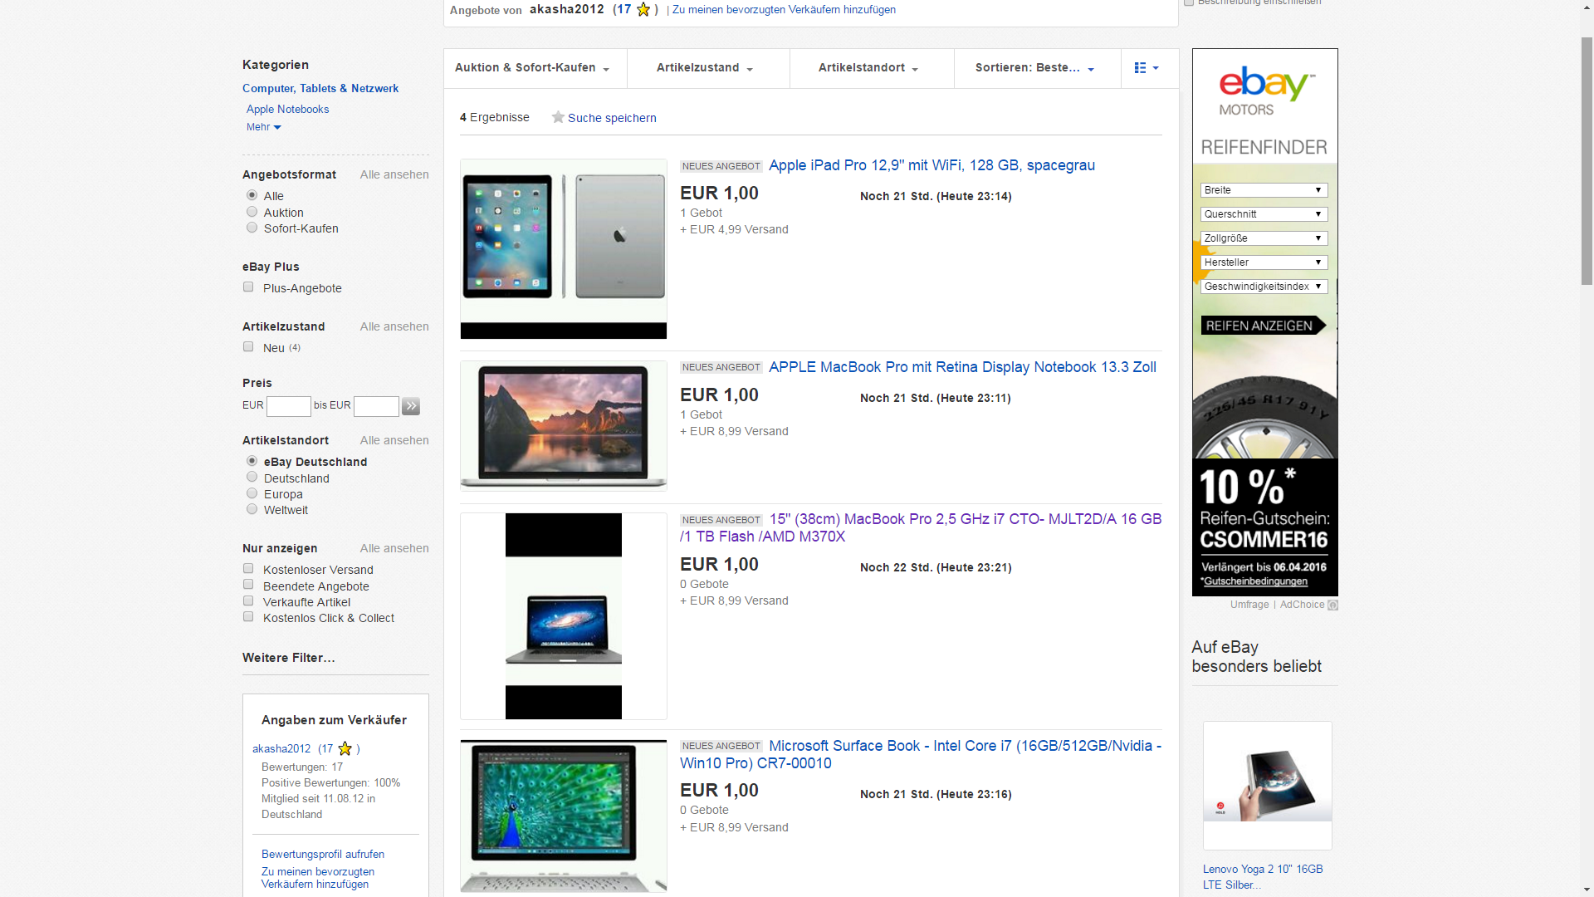
Task: Expand Weitere Filter options
Action: 289,658
